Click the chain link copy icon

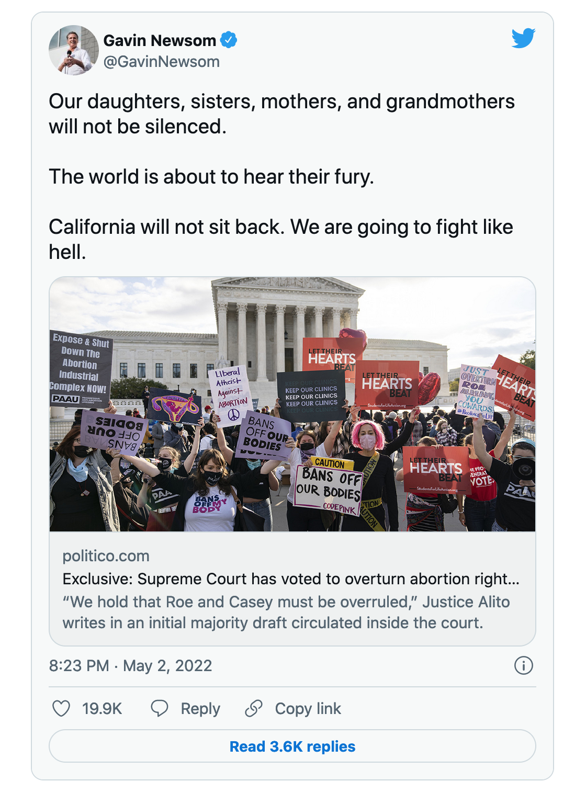pyautogui.click(x=254, y=708)
